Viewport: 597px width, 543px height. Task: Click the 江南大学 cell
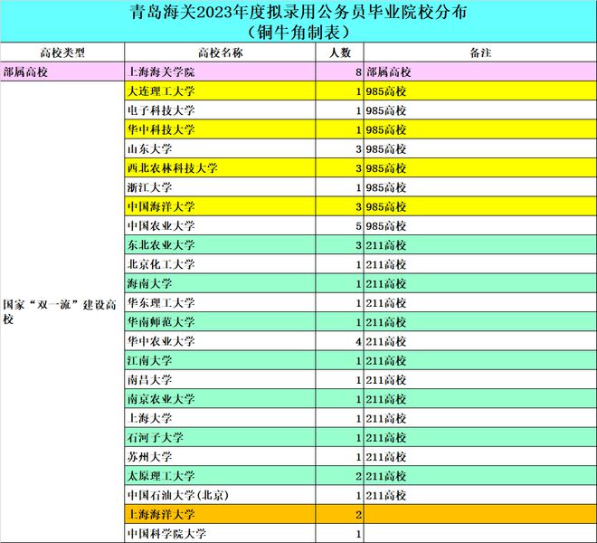point(220,360)
